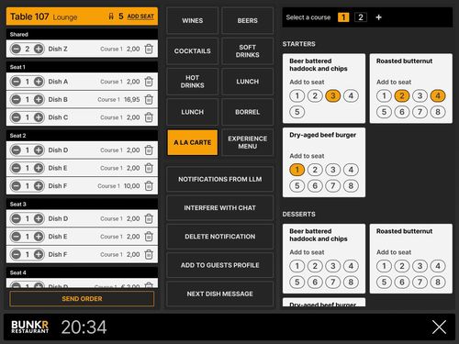Decrease quantity of Dish Z
The image size is (459, 344).
[16, 49]
